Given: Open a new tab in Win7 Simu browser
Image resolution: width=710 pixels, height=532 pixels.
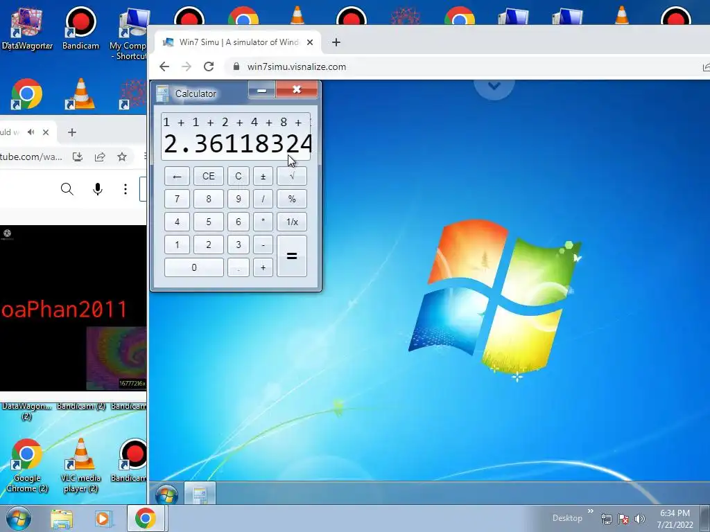Looking at the screenshot, I should point(336,42).
